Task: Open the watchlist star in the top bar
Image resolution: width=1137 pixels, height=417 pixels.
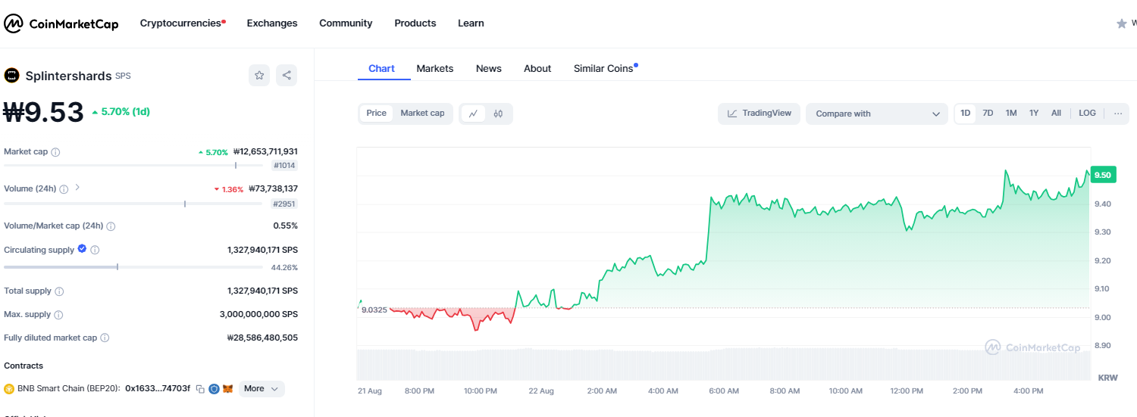Action: pos(1122,23)
